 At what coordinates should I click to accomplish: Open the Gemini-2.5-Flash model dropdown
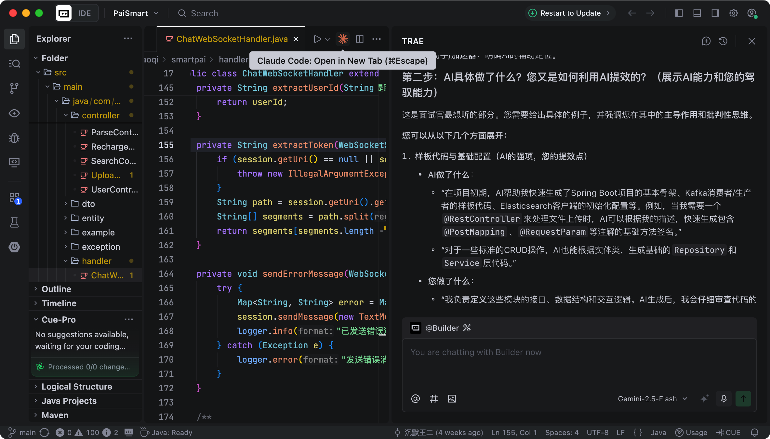(x=652, y=399)
